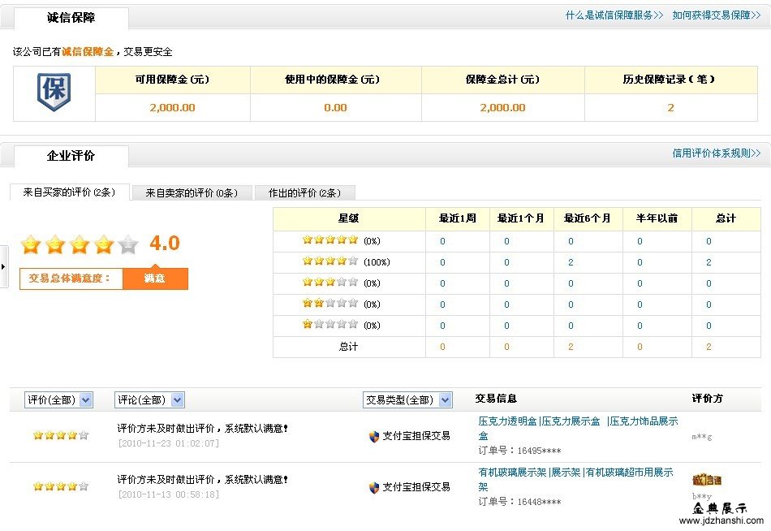Click the 半年以前 column header

[657, 218]
